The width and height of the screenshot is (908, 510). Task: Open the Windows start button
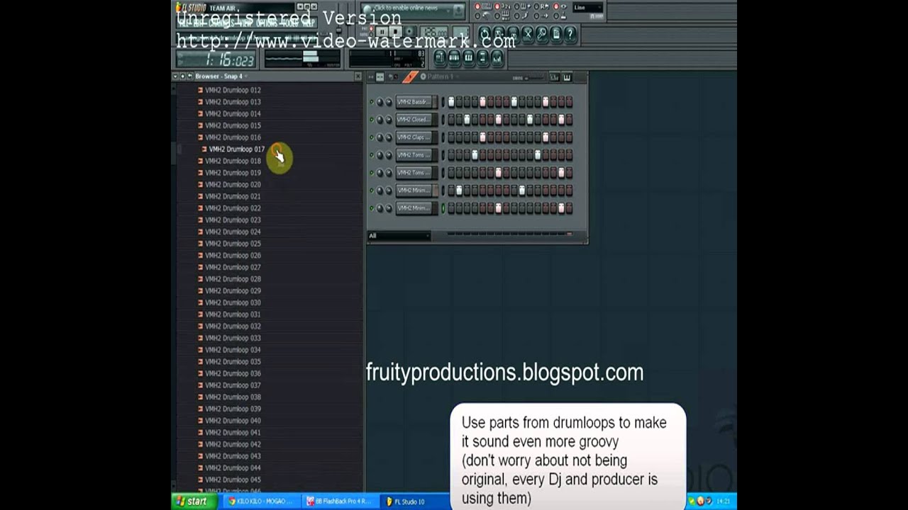pos(192,501)
